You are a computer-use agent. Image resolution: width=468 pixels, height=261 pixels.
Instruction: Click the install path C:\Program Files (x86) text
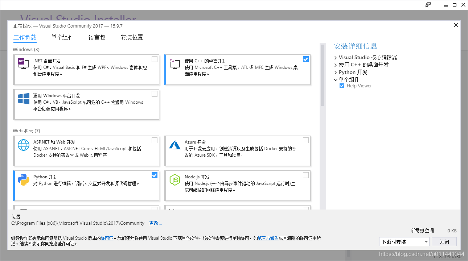point(78,223)
